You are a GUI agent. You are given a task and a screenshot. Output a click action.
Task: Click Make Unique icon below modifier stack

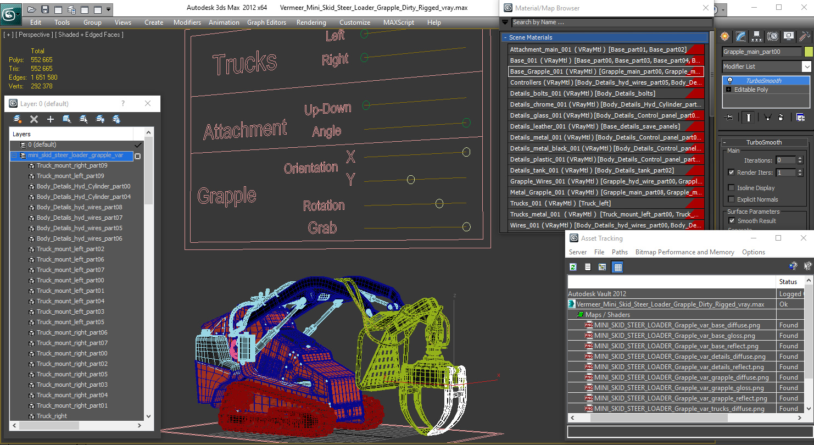[x=767, y=117]
